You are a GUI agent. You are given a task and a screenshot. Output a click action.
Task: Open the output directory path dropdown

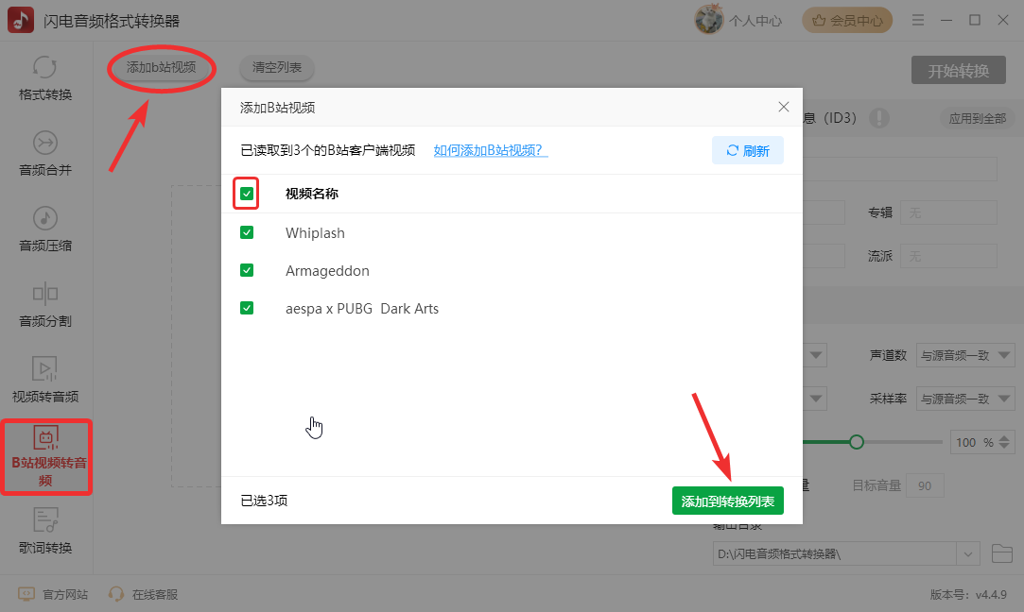(968, 554)
